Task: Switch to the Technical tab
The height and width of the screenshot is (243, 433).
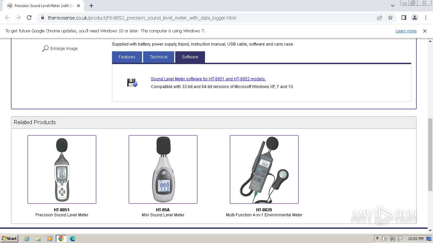Action: [159, 57]
